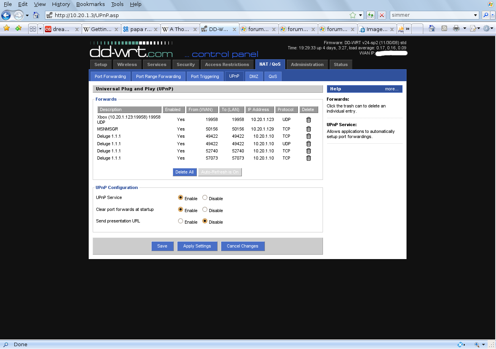Click the address bar URL field

click(x=196, y=16)
